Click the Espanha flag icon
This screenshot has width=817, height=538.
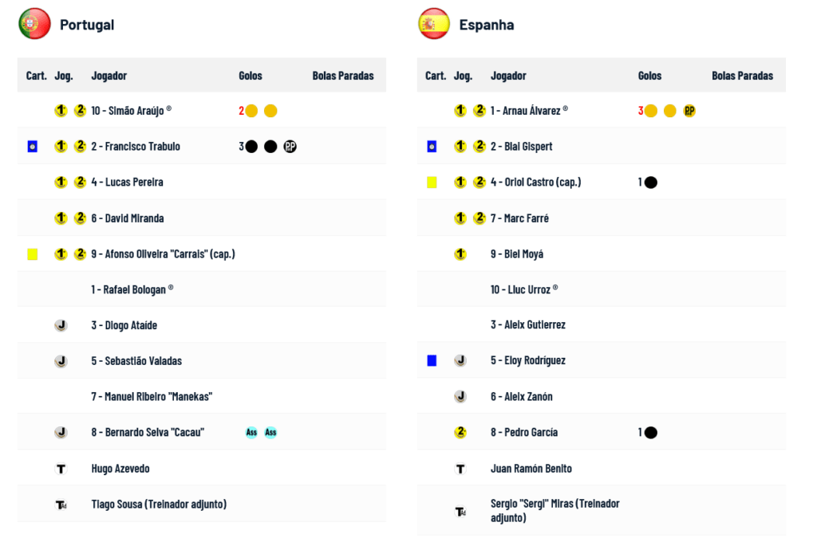point(434,24)
